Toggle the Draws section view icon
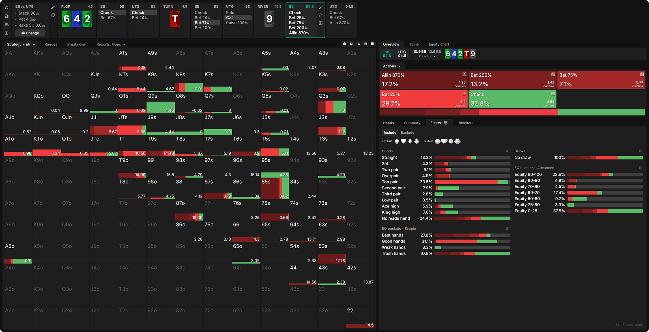 [x=640, y=151]
